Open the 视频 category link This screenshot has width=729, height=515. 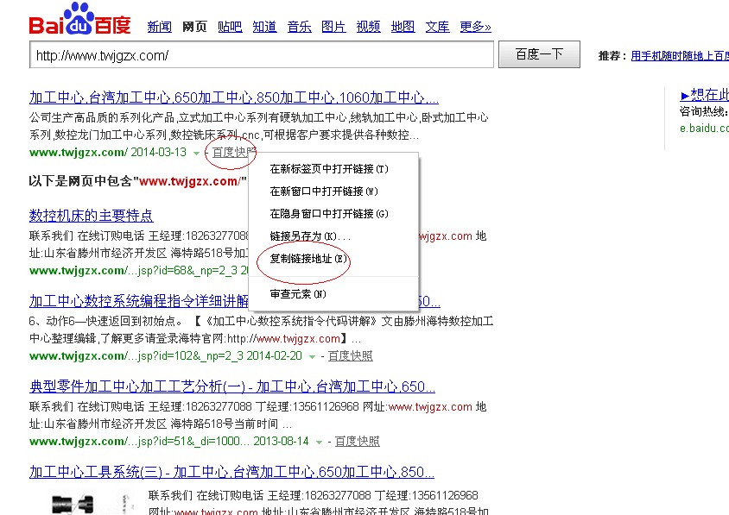(x=368, y=27)
